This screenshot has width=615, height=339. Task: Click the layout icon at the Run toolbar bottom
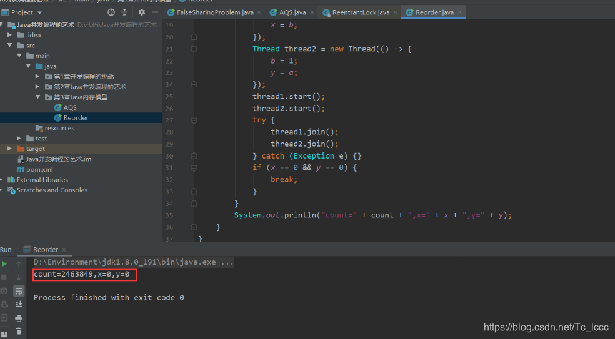tap(4, 334)
